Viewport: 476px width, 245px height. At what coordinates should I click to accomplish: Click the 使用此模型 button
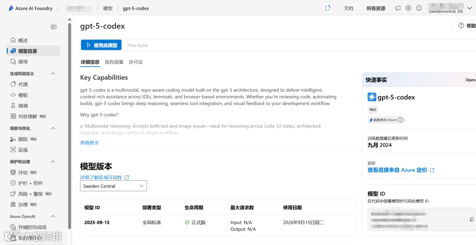pos(101,45)
